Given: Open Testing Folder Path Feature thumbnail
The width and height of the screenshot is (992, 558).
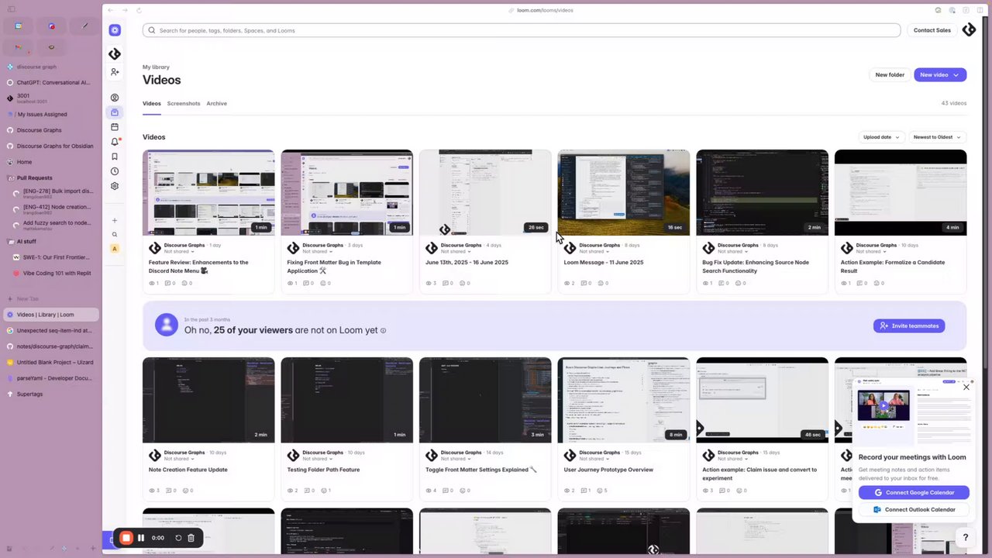Looking at the screenshot, I should point(346,400).
